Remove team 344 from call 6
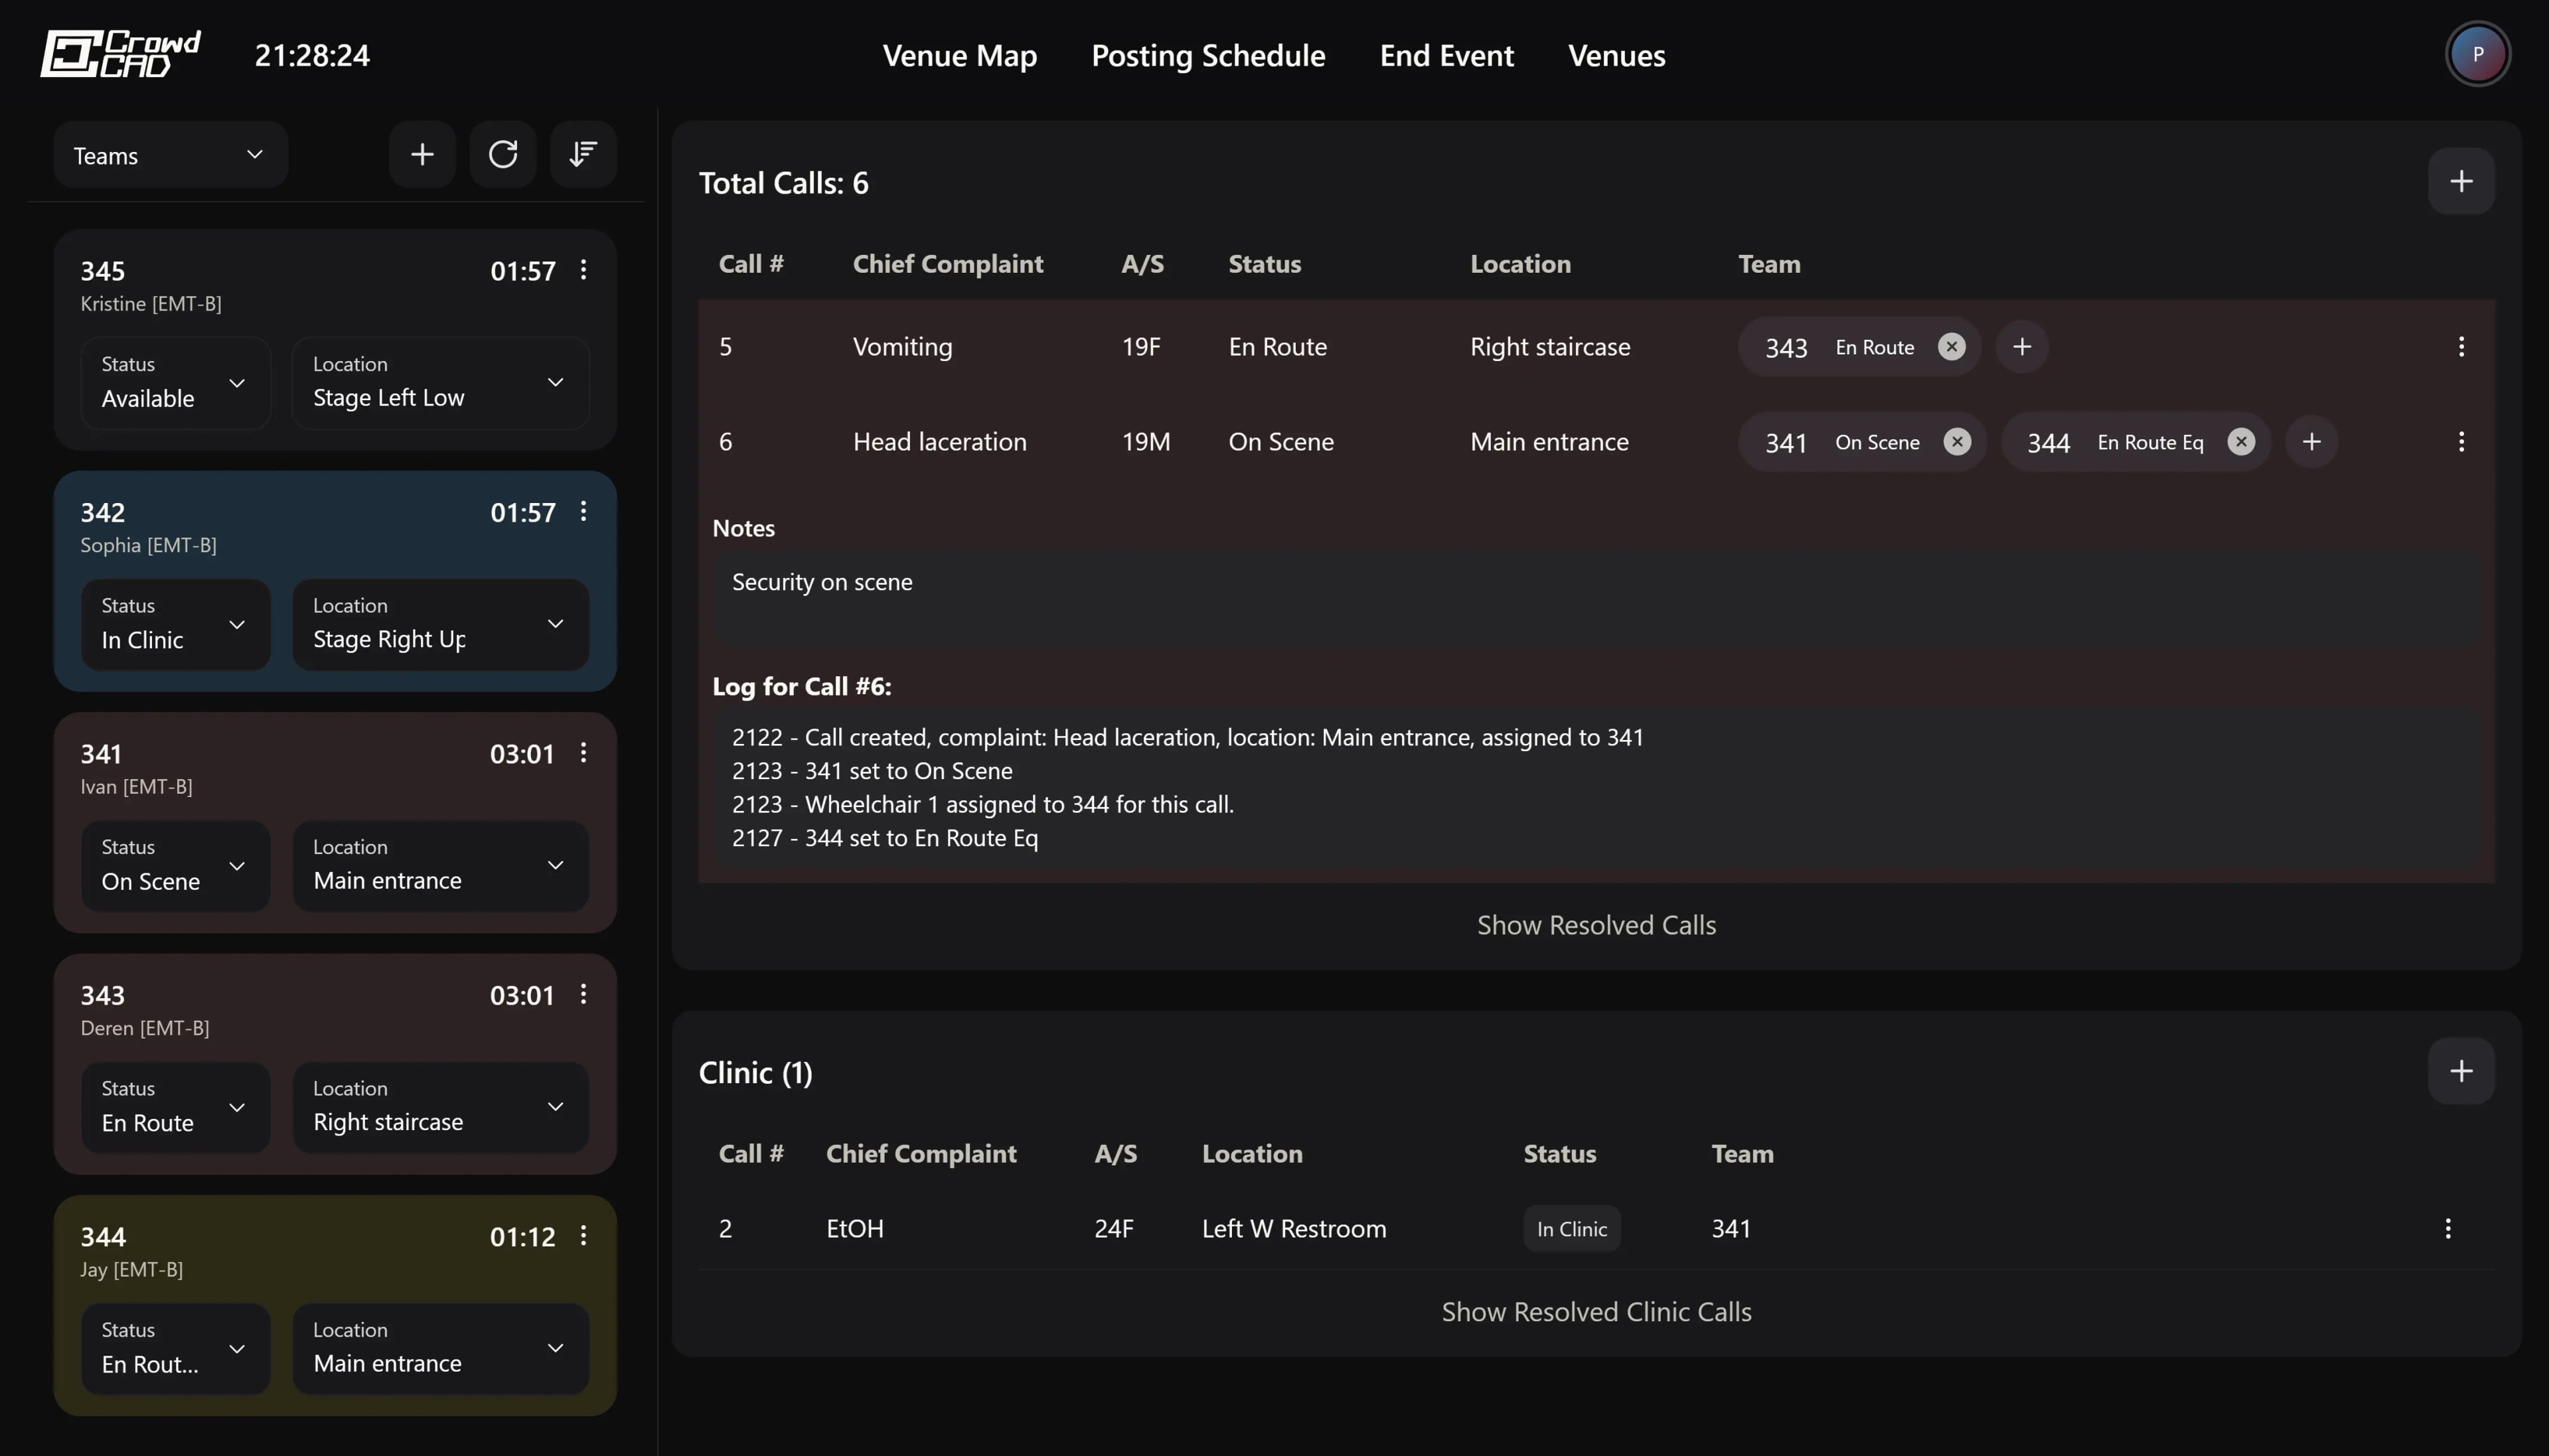 2240,441
